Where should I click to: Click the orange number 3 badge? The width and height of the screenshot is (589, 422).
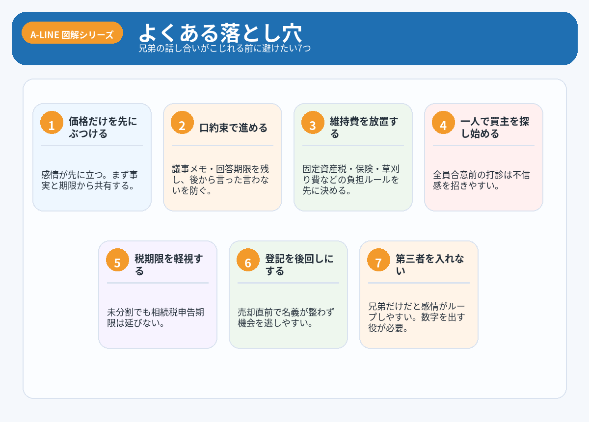(313, 125)
